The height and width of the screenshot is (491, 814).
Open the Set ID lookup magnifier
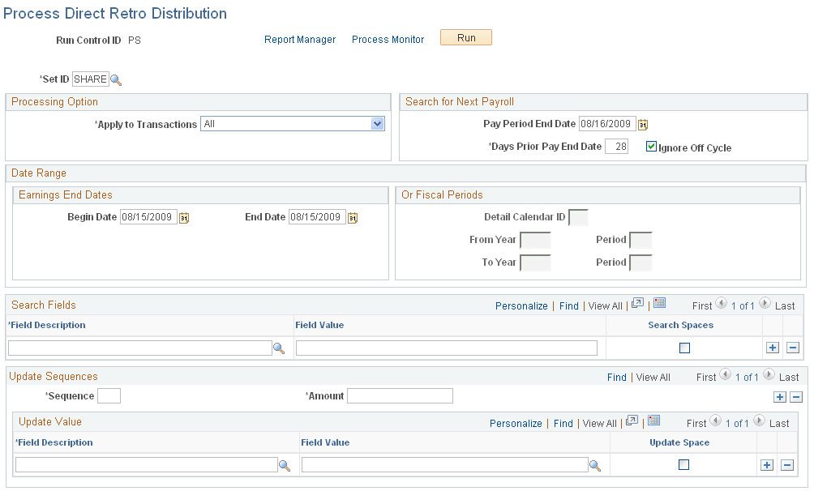click(115, 79)
